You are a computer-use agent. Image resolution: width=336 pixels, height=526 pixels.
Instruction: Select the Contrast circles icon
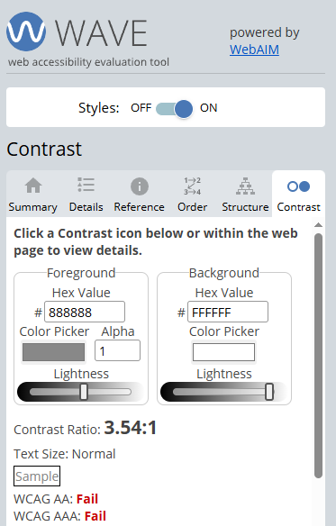click(298, 186)
